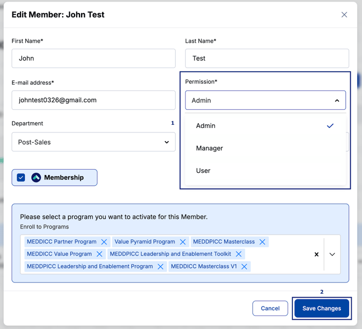
Task: Close the Edit Member dialog
Action: (344, 15)
